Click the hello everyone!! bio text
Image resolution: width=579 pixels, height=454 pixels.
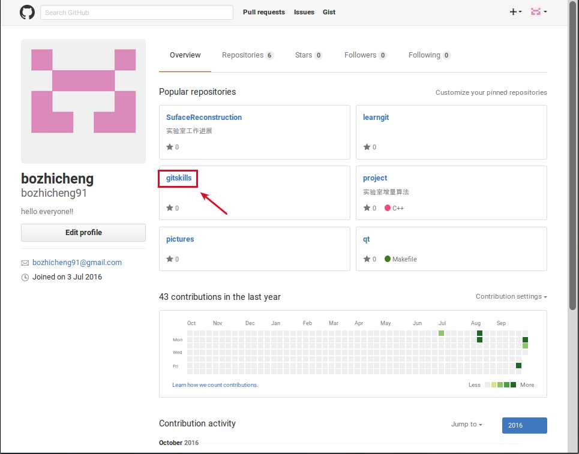click(x=47, y=212)
